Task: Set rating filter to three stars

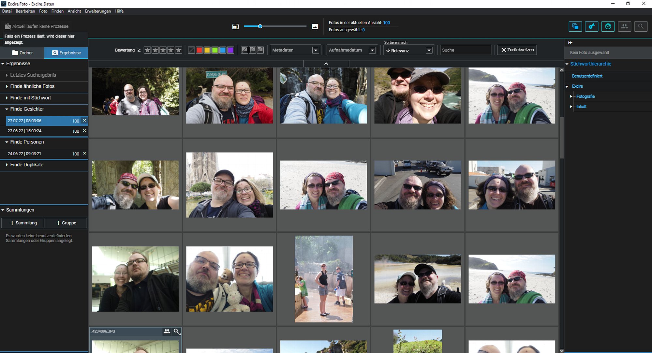Action: tap(163, 50)
